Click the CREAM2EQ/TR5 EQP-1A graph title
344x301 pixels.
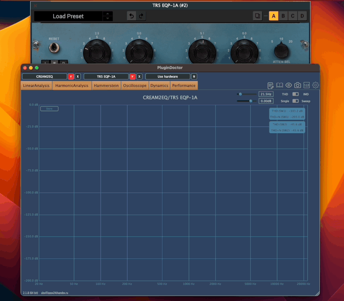pyautogui.click(x=170, y=97)
